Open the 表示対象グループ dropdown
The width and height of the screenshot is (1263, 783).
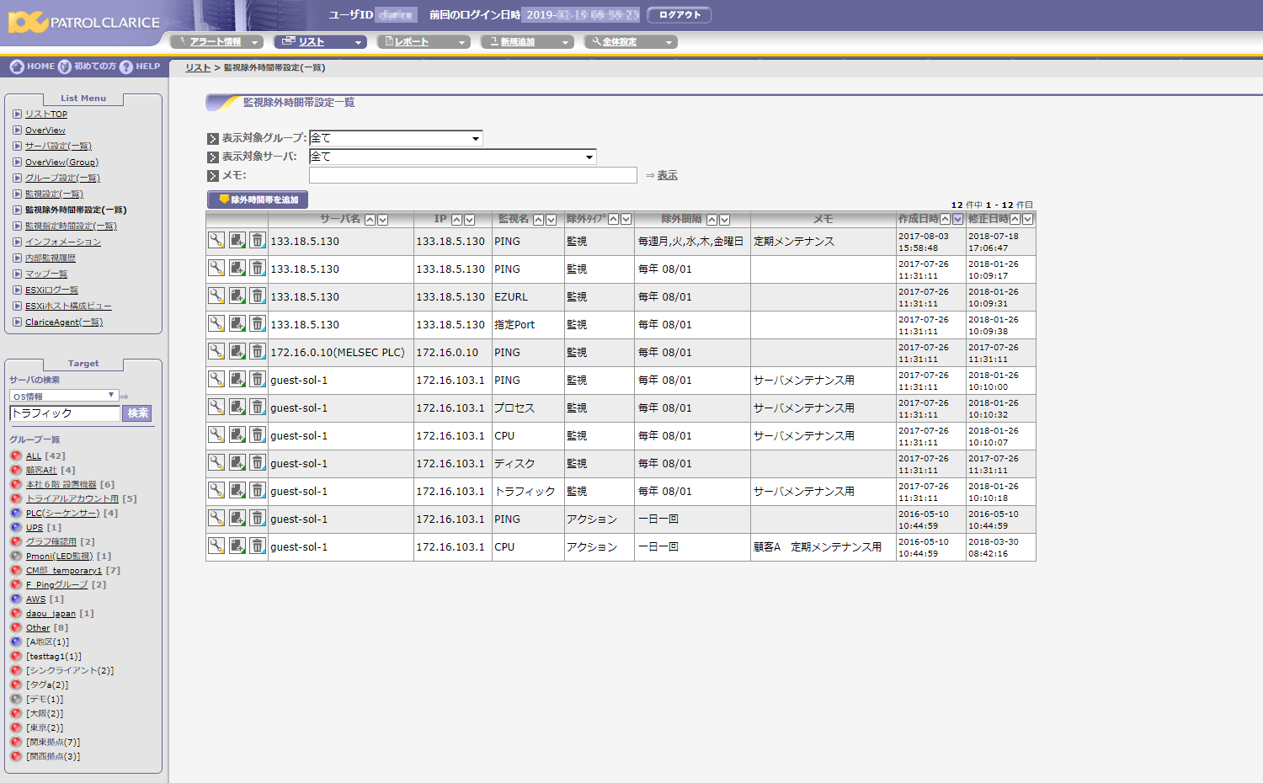coord(396,138)
